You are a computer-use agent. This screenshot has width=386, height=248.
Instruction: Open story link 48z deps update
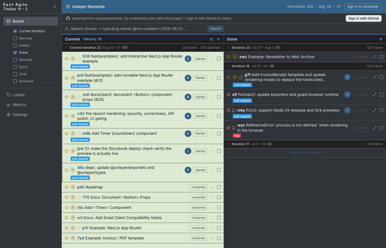point(116,170)
